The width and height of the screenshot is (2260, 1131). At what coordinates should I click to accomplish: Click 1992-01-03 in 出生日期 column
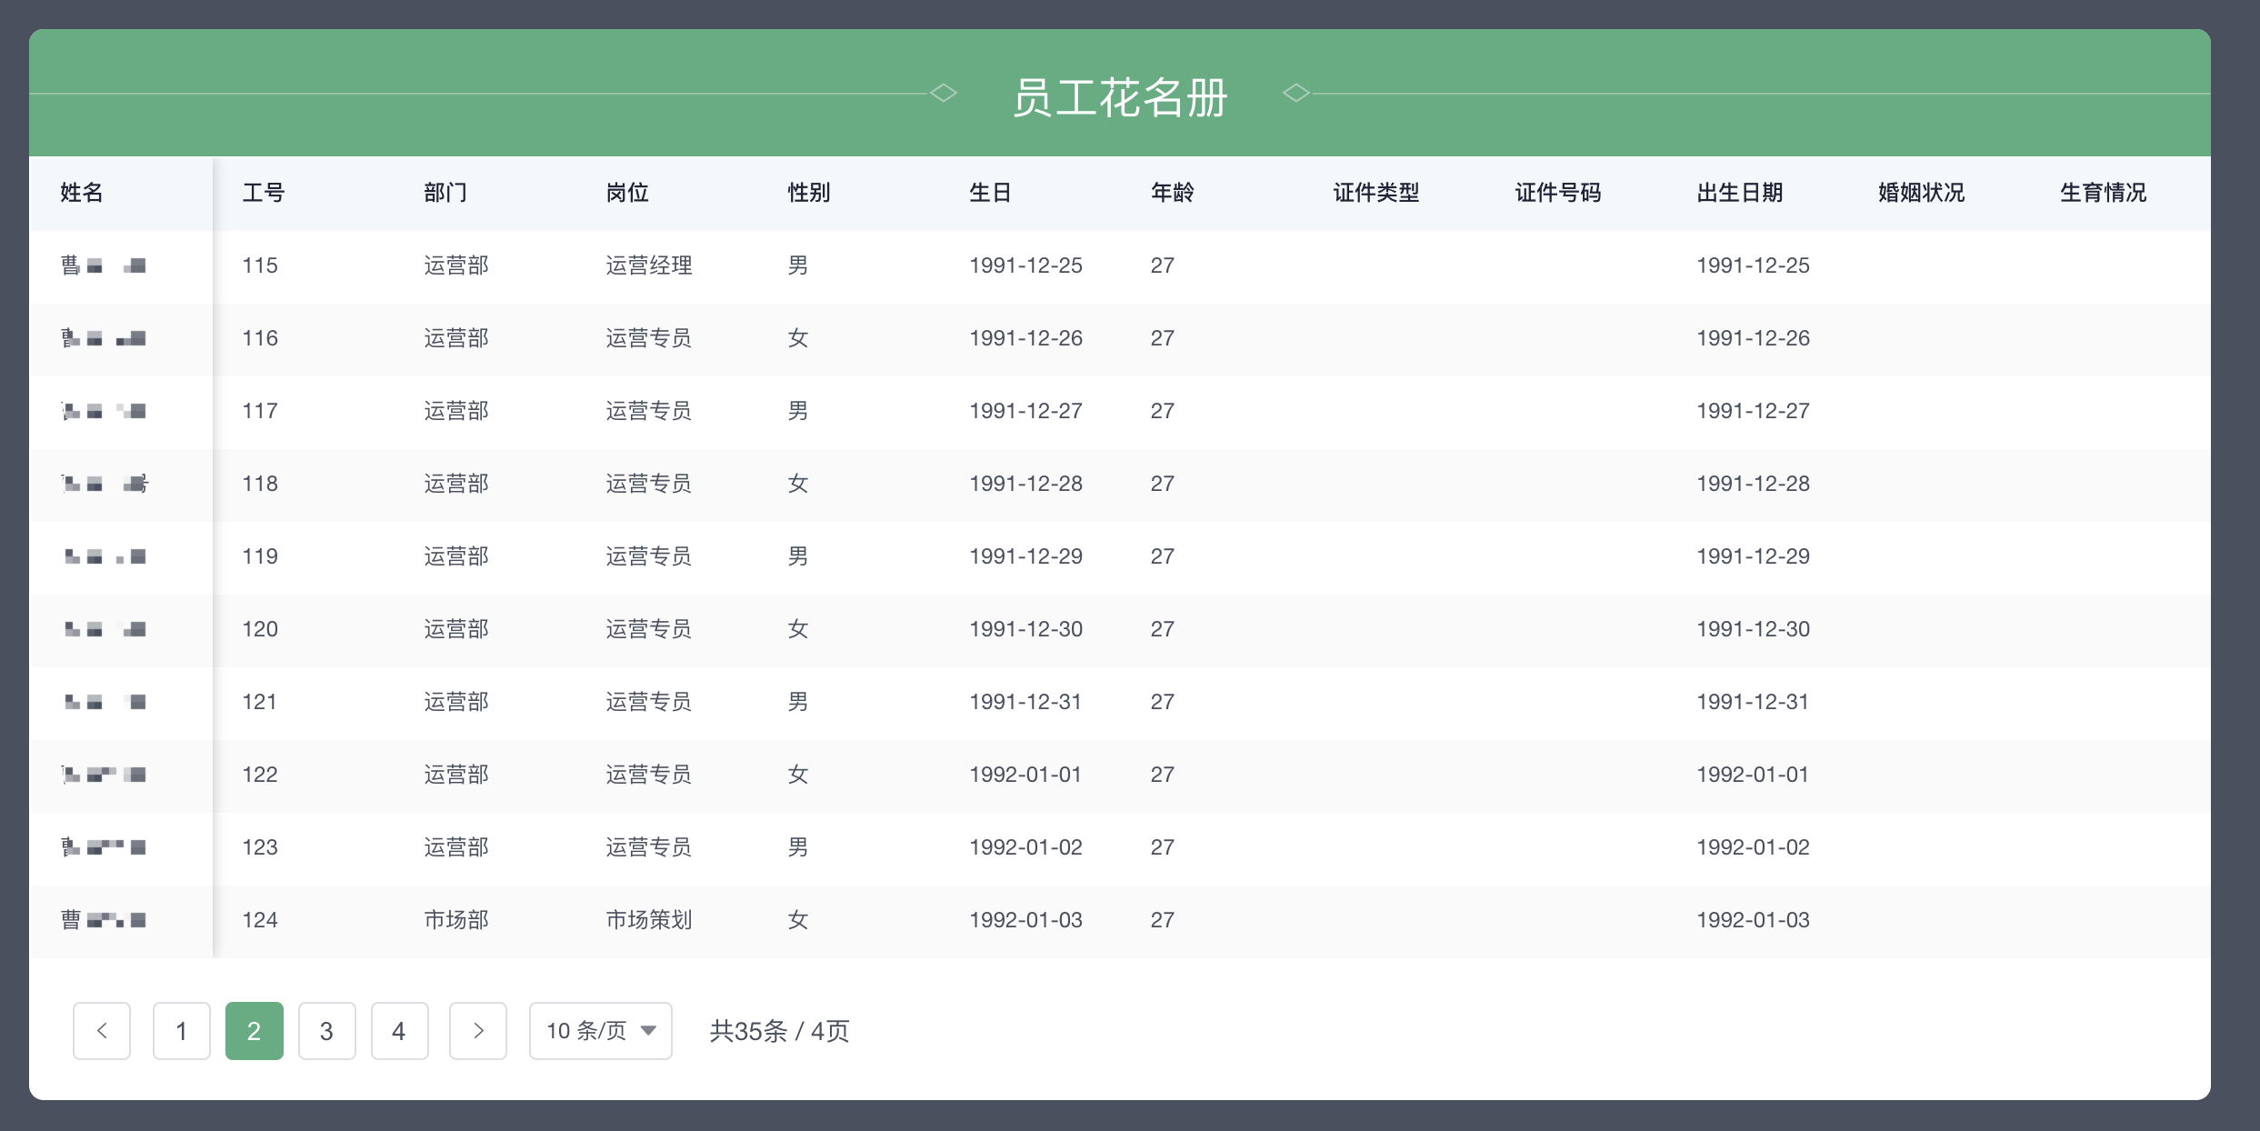(x=1753, y=920)
